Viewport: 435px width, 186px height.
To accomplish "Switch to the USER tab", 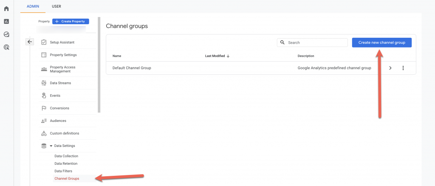I will click(56, 6).
